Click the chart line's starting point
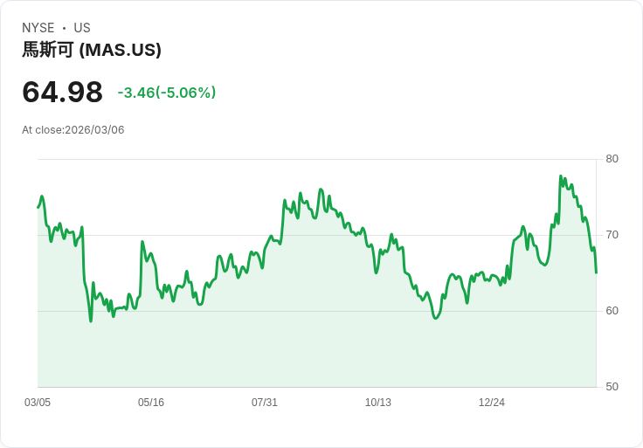Screen dimensions: 643x448 coord(38,207)
